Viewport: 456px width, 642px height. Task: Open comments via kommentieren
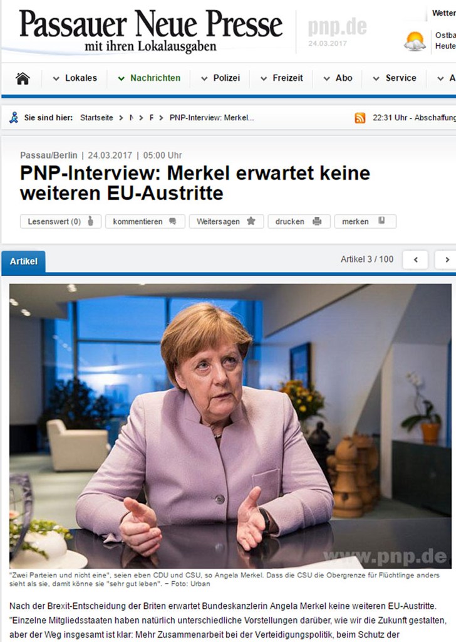pos(145,221)
